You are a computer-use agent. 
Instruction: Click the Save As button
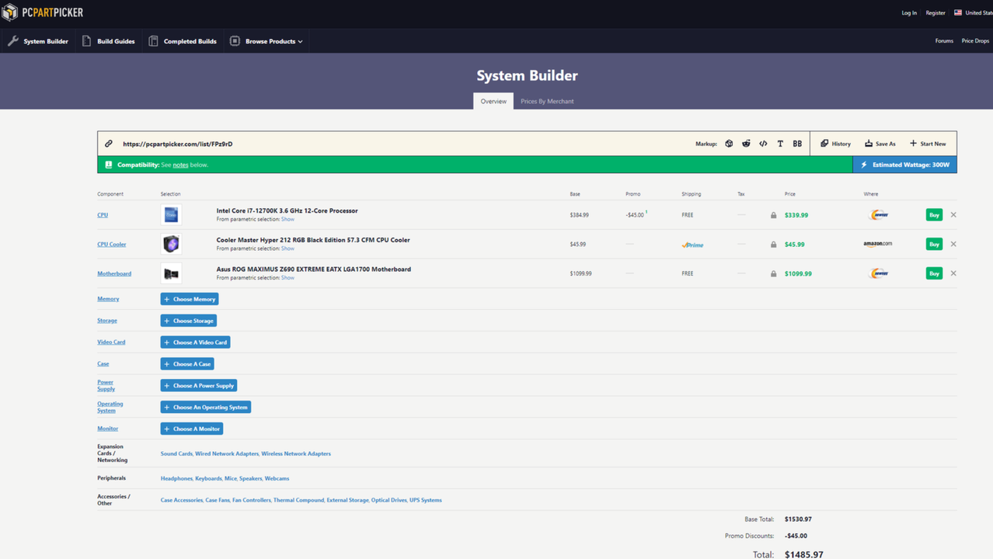(880, 144)
